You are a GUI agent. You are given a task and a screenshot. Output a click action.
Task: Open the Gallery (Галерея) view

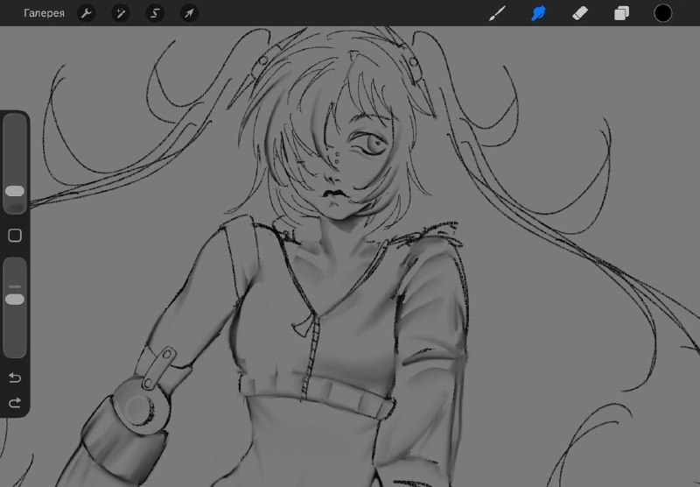[x=44, y=13]
